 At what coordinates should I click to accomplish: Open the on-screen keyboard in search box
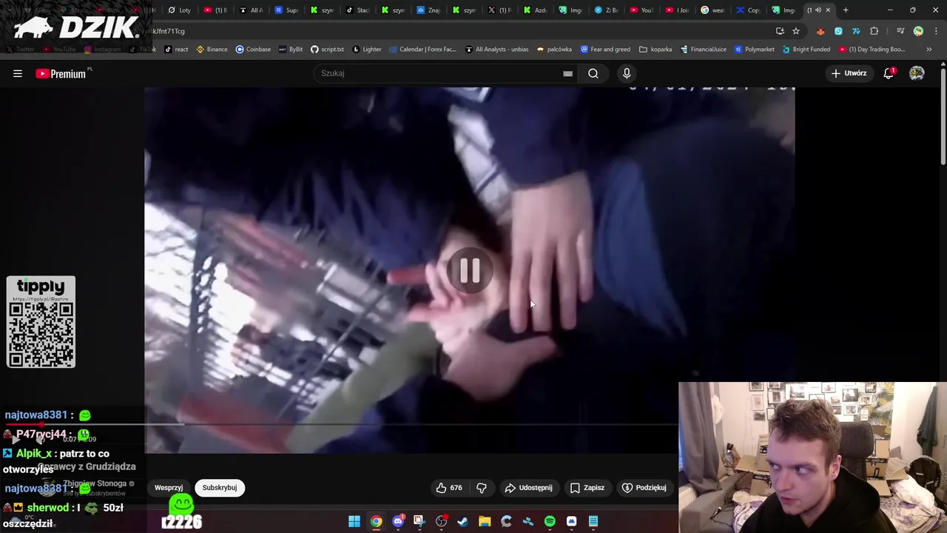567,73
